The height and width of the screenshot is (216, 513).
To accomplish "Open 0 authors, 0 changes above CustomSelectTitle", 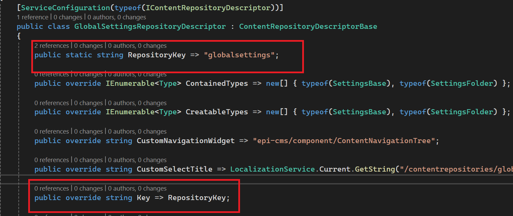I will point(137,160).
